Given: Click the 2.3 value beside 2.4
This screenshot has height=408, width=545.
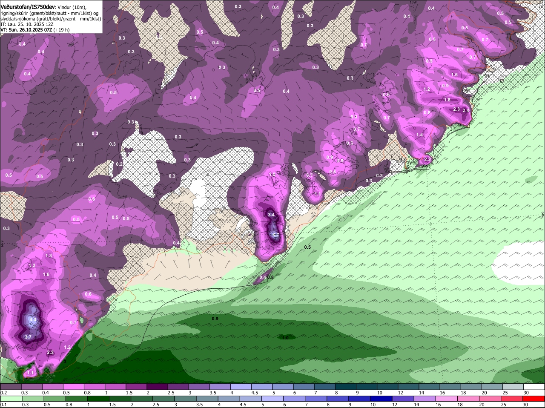Looking at the screenshot, I should 456,109.
